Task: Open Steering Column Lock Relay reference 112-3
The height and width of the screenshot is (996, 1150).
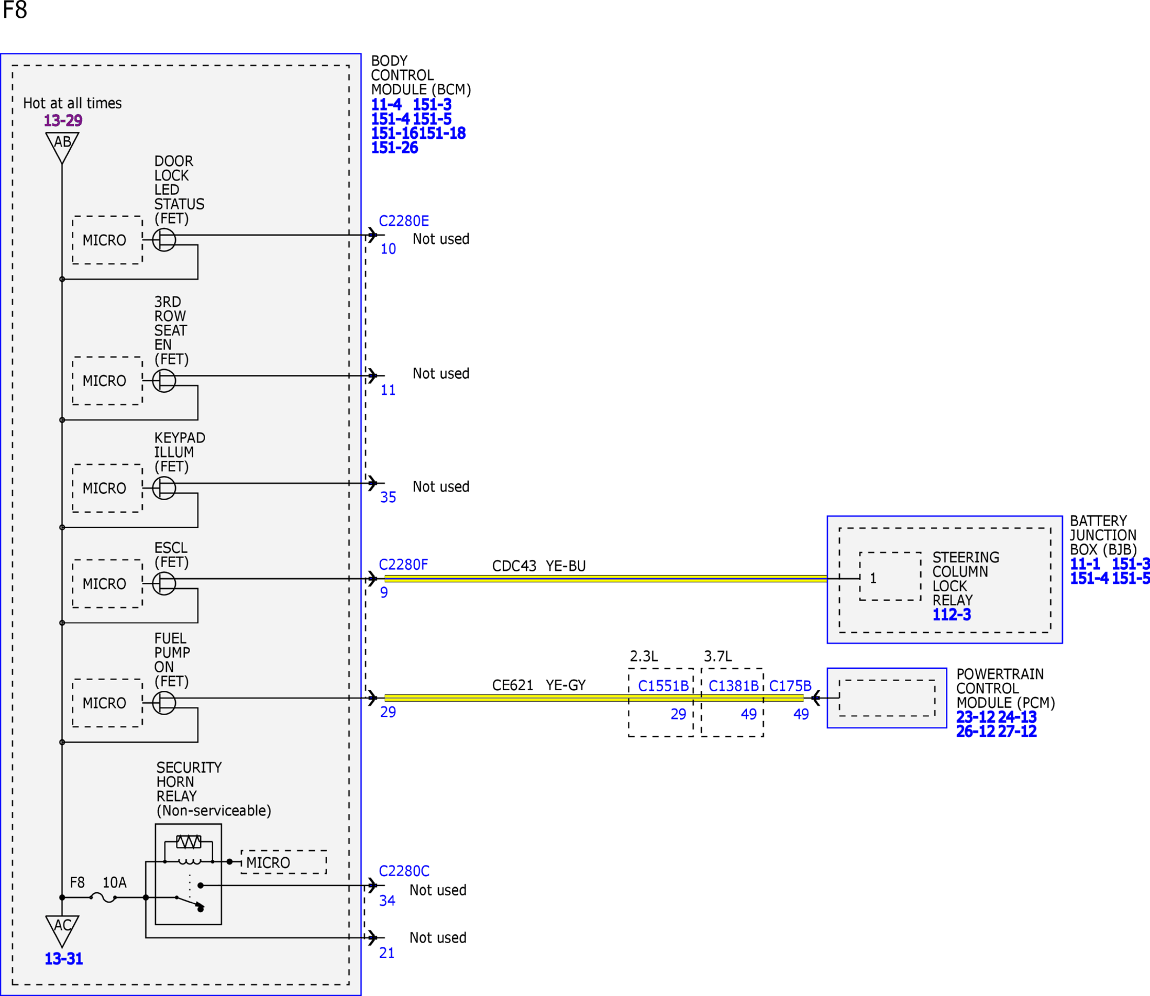Action: pyautogui.click(x=952, y=615)
